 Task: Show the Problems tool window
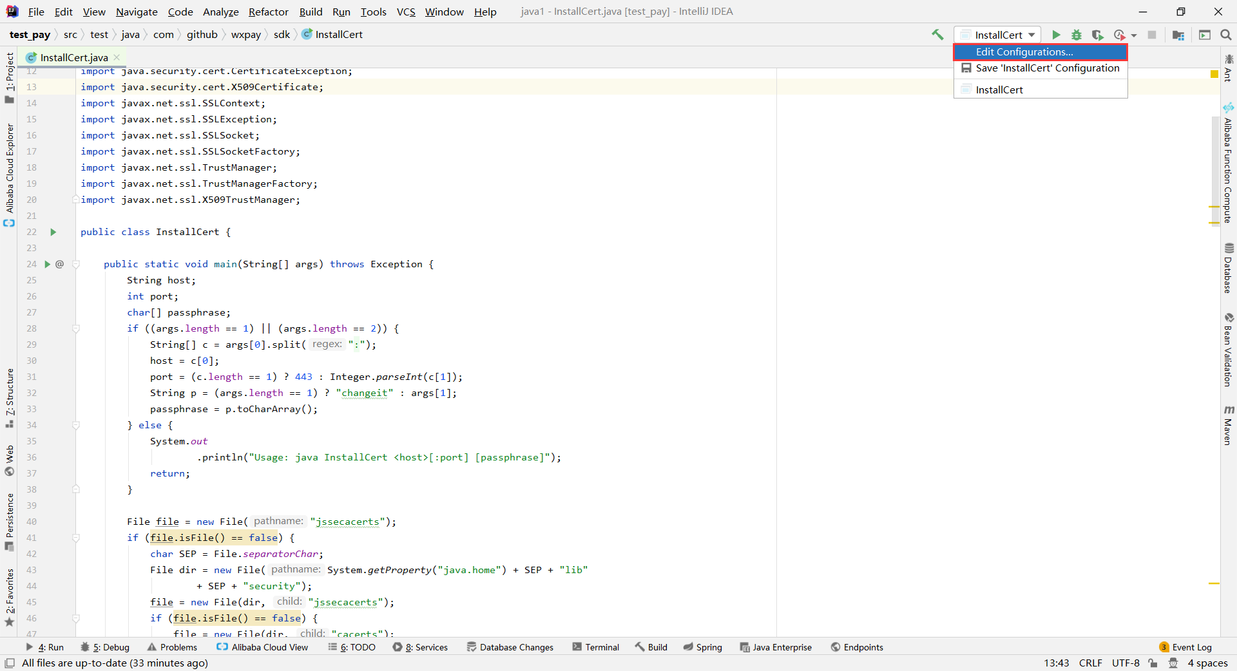point(172,647)
